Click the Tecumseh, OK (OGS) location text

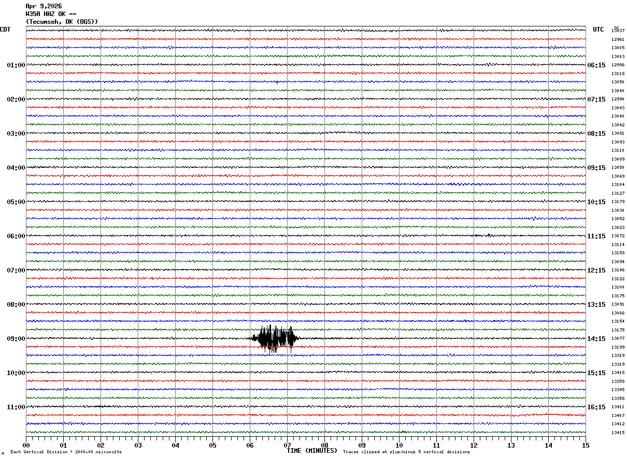(x=62, y=22)
